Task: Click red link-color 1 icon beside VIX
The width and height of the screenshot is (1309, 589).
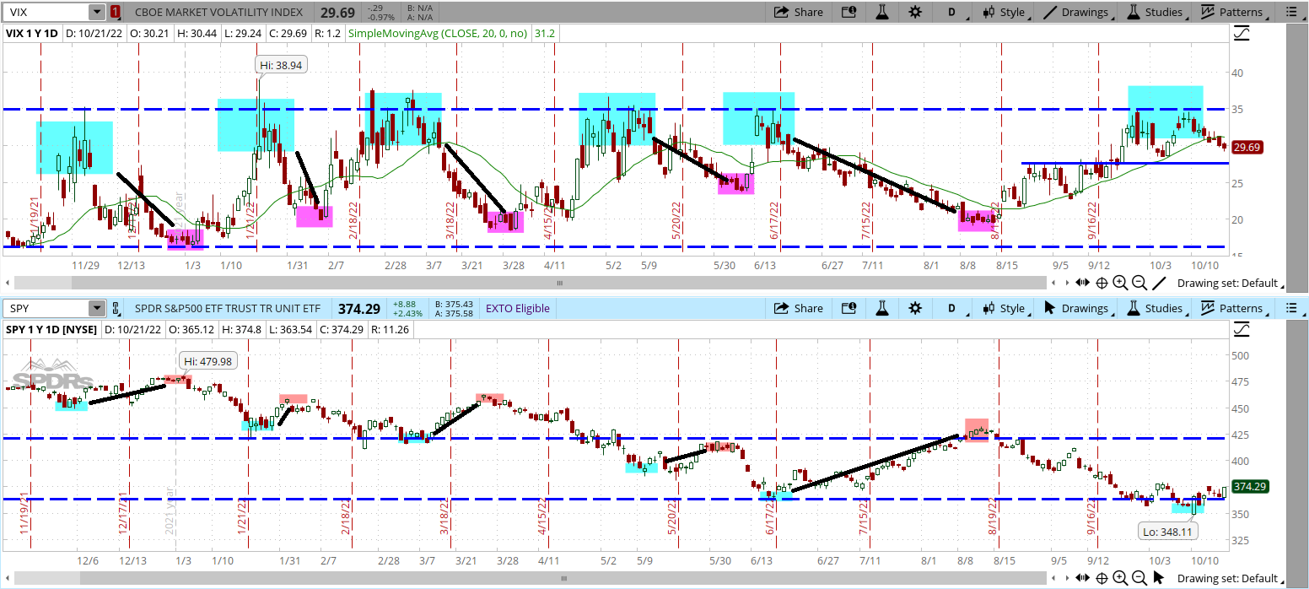Action: [115, 12]
